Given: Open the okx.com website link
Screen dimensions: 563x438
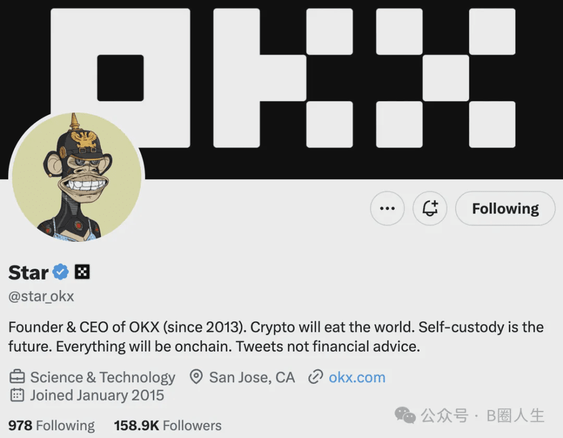Looking at the screenshot, I should 357,377.
